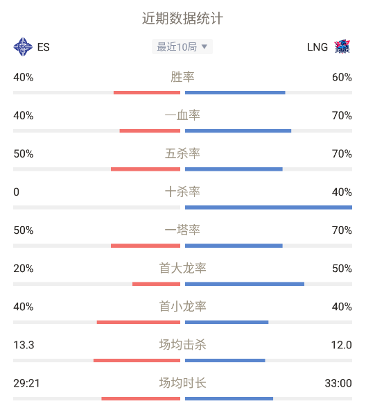Click the 场均击杀 stat label
The width and height of the screenshot is (366, 415).
click(182, 345)
